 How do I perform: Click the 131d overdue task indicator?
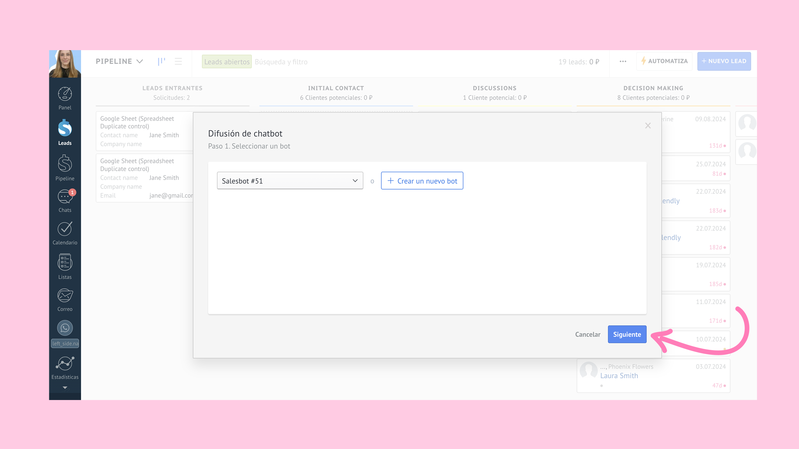tap(717, 145)
